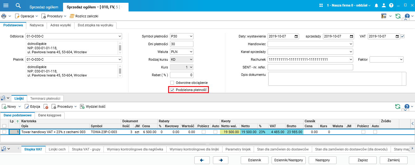Open the Kanał sprzedaży dropdown
The width and height of the screenshot is (415, 165).
[x=350, y=52]
